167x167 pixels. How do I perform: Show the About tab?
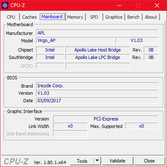[151, 17]
